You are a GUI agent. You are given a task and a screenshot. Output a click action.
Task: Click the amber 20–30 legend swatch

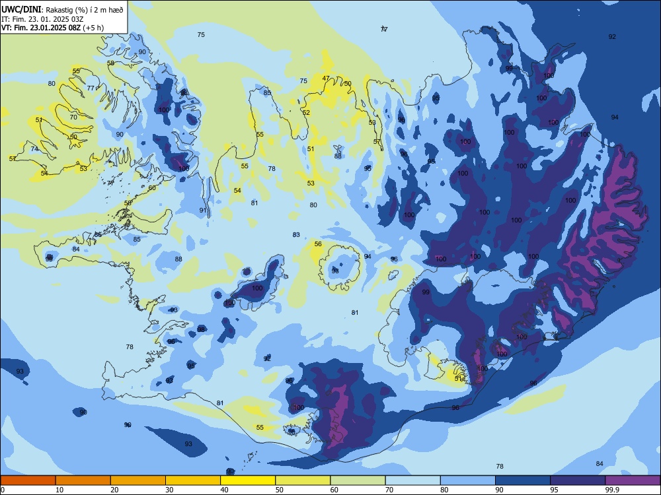pos(138,480)
